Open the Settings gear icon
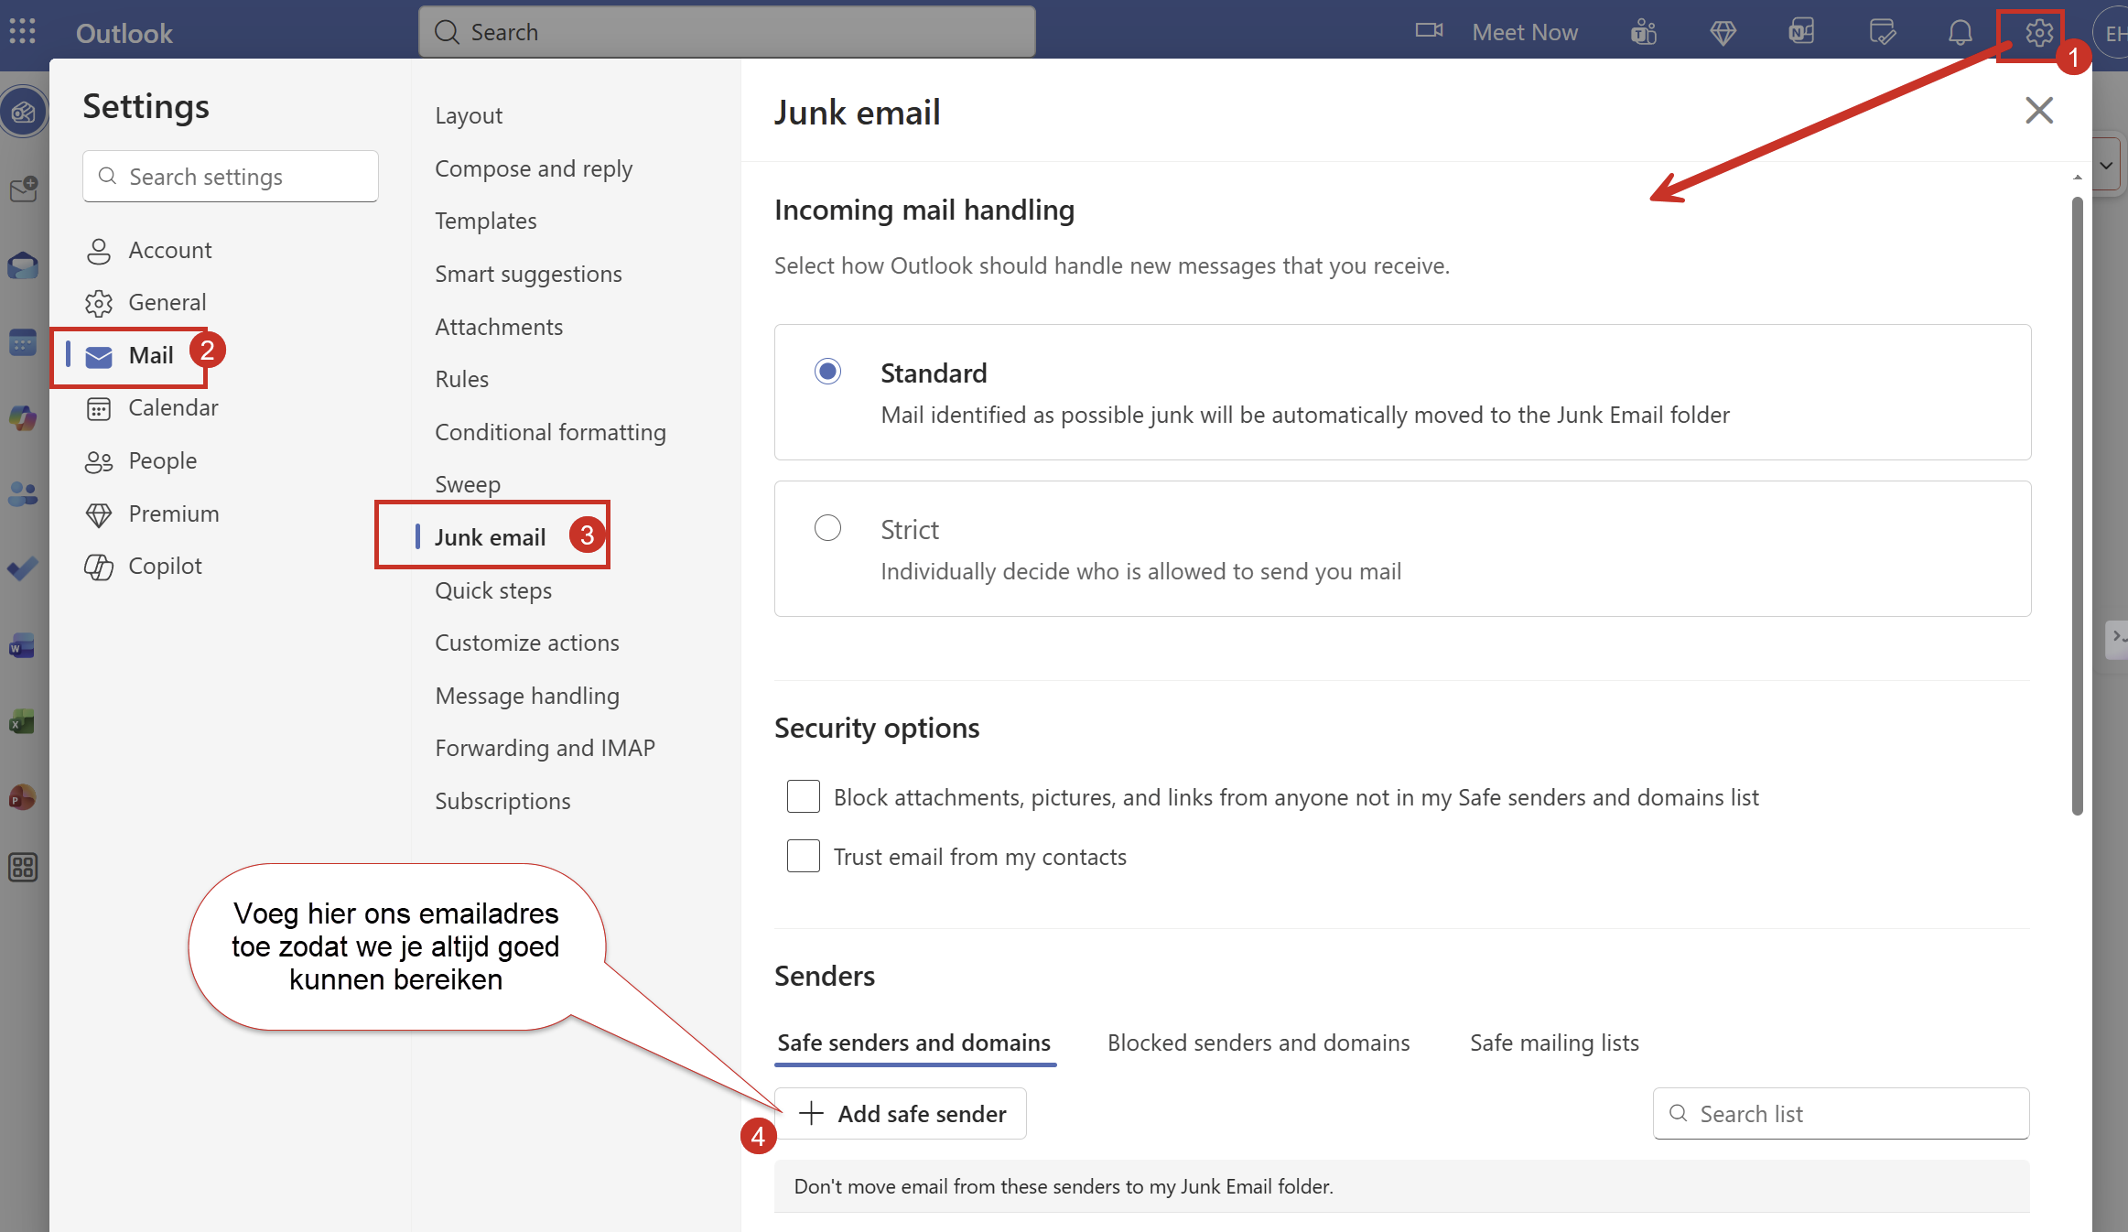The width and height of the screenshot is (2128, 1232). tap(2038, 34)
